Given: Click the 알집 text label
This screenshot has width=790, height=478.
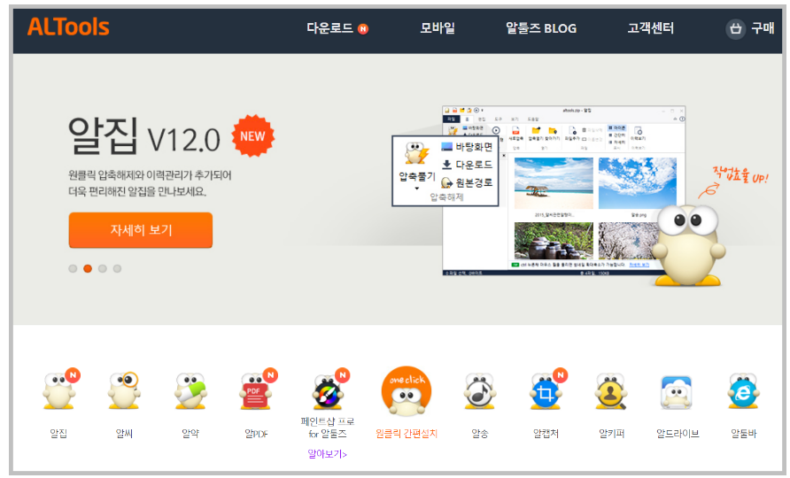Looking at the screenshot, I should (58, 433).
